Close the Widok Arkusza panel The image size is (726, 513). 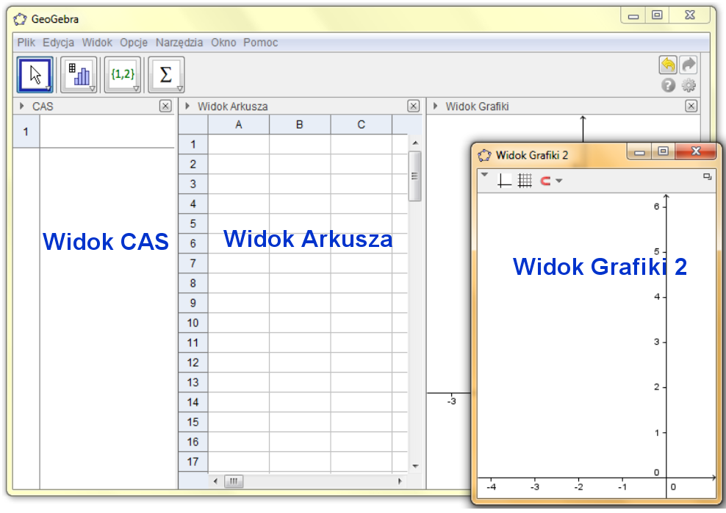pos(414,106)
